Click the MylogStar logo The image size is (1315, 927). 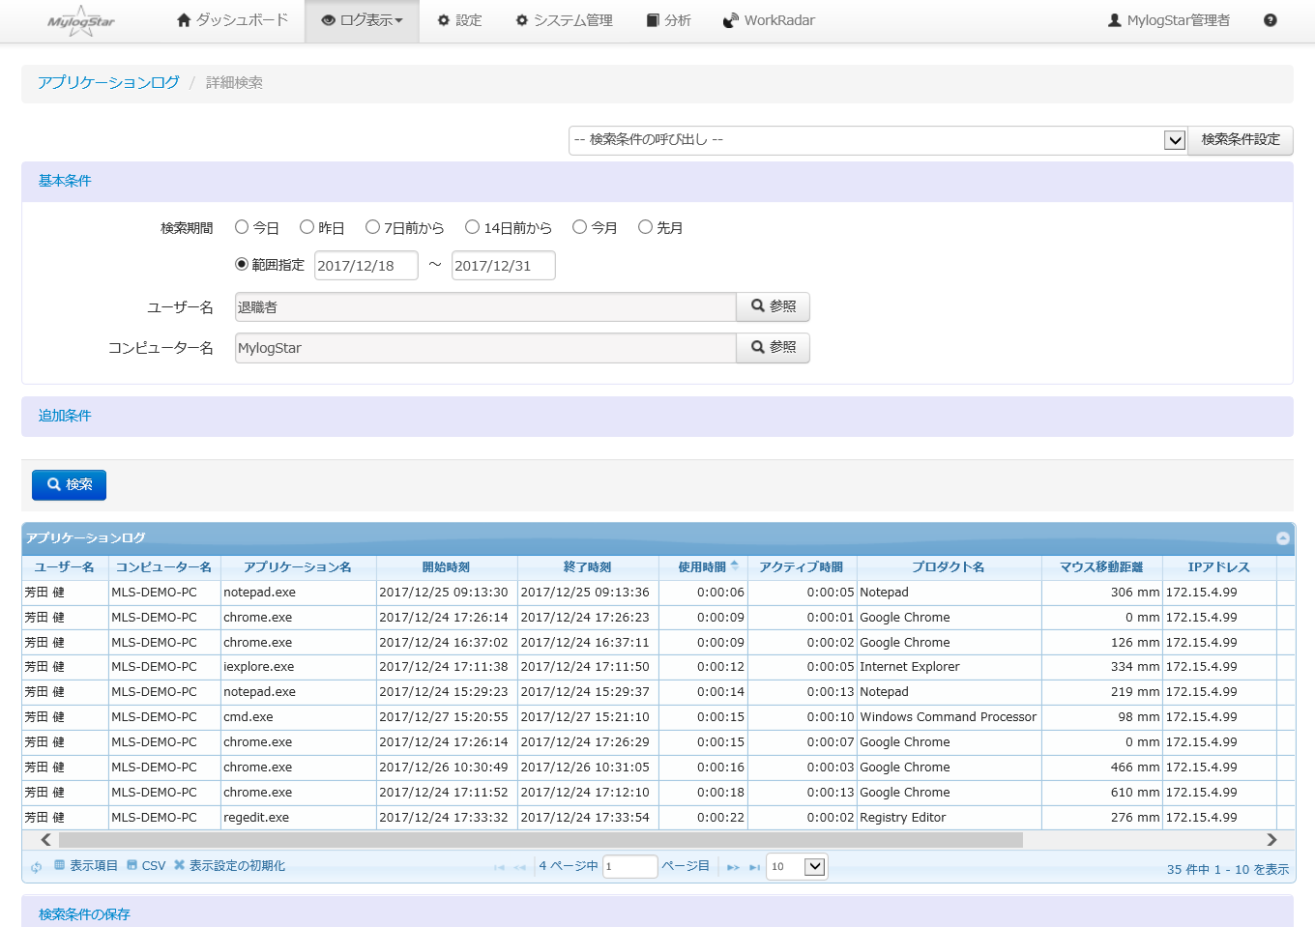click(x=81, y=21)
